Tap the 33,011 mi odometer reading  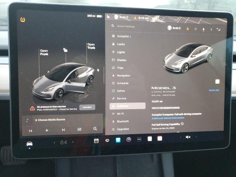click(x=157, y=101)
